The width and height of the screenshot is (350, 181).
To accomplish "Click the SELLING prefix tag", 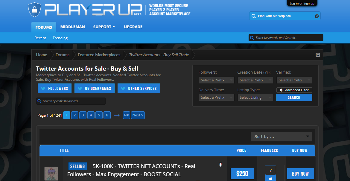I will pos(77,166).
